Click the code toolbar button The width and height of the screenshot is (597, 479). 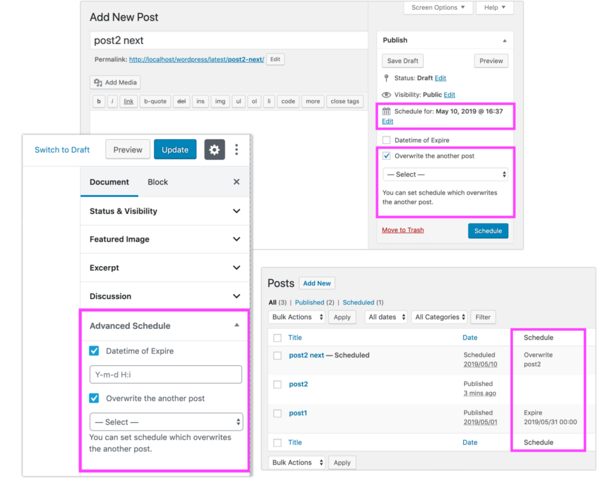[288, 101]
